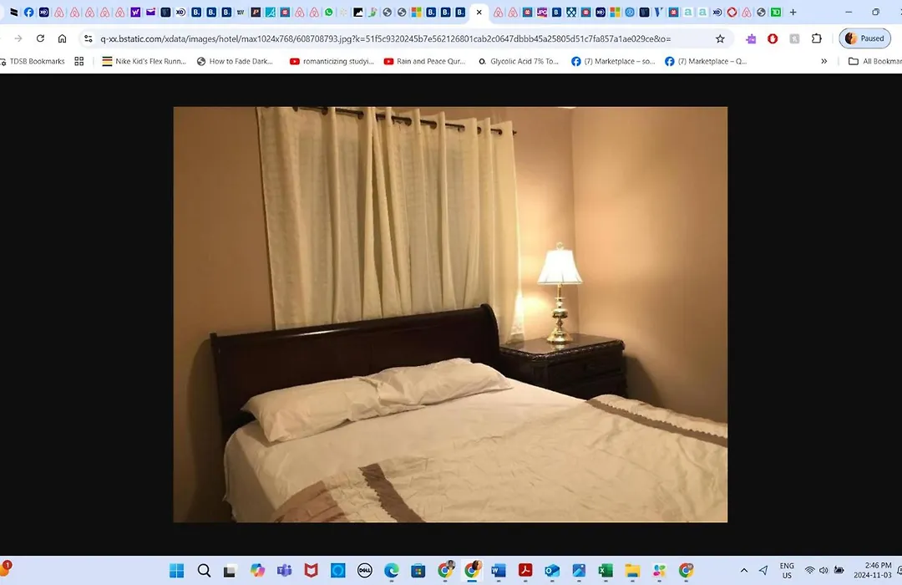902x585 pixels.
Task: Open How to Fade Dark... bookmark
Action: point(235,61)
